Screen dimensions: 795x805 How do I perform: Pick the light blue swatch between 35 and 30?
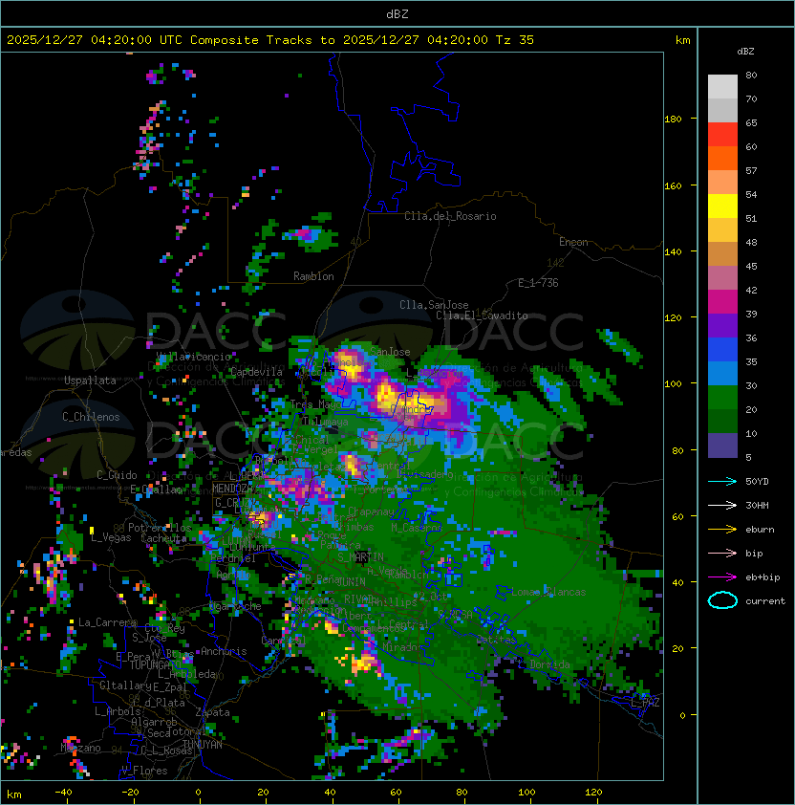pos(722,373)
